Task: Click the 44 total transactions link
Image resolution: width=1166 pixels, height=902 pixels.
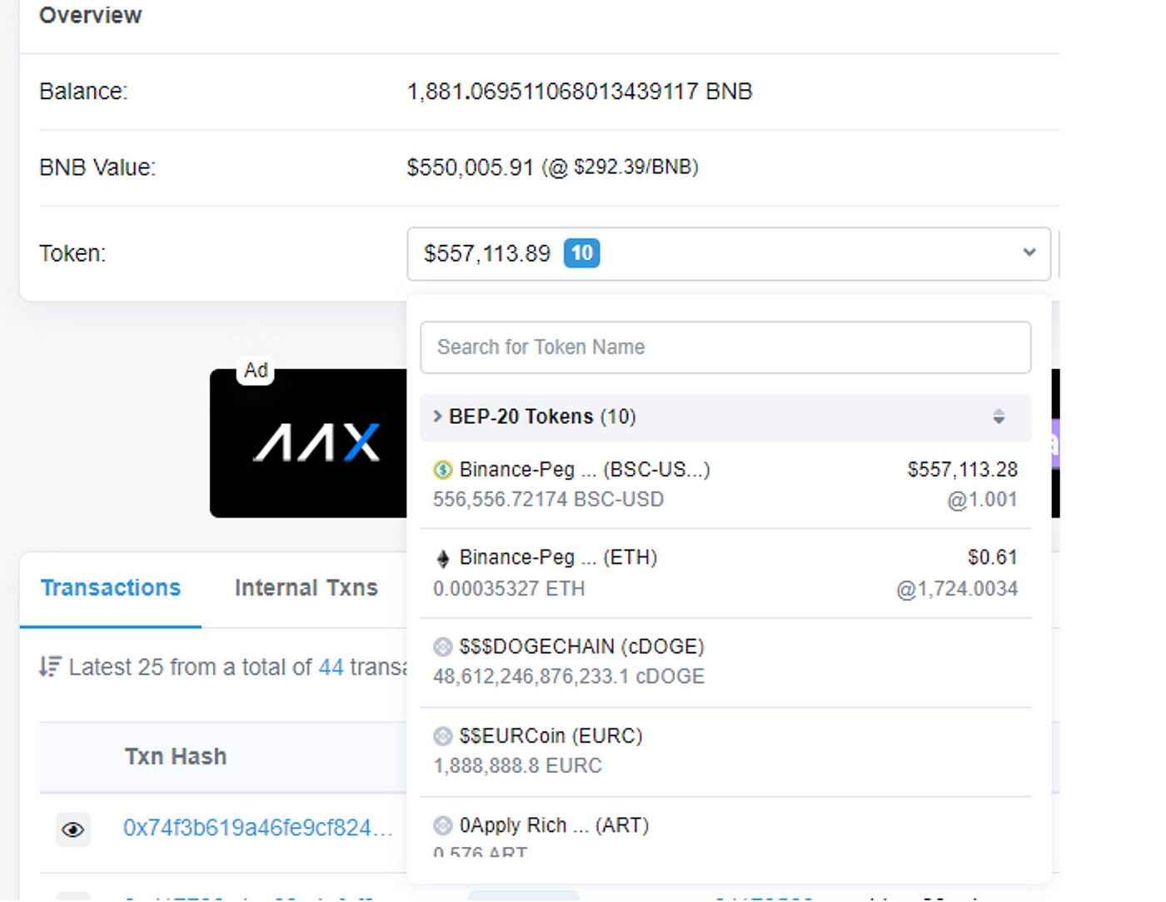Action: [x=331, y=667]
